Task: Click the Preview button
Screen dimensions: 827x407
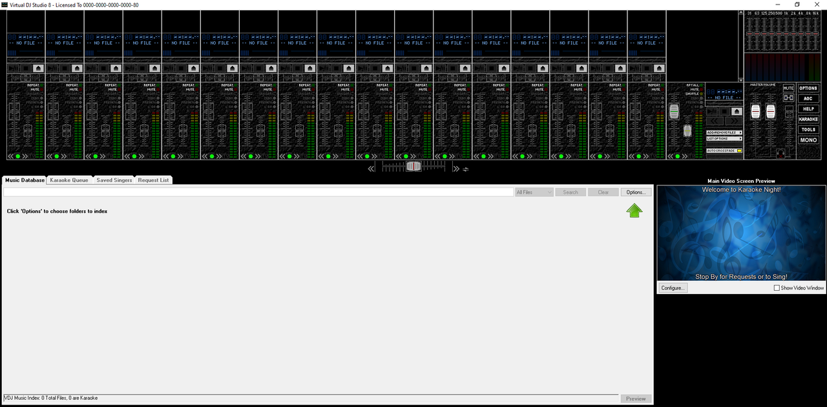Action: (636, 399)
